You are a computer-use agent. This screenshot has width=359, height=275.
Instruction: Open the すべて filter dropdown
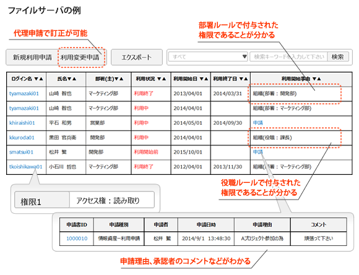(208, 56)
